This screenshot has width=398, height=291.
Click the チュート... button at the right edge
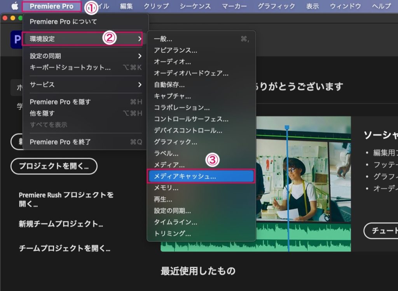click(x=381, y=230)
